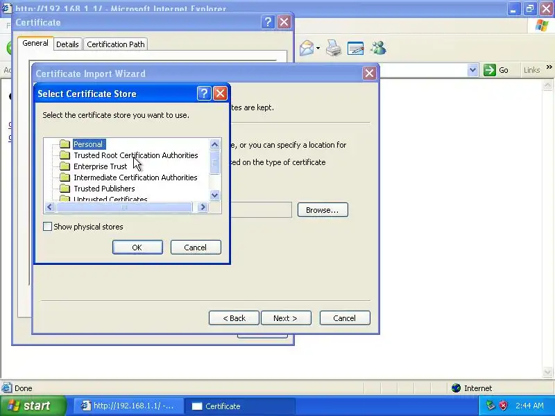Open Certification Path tab in Certificate window

coord(116,44)
